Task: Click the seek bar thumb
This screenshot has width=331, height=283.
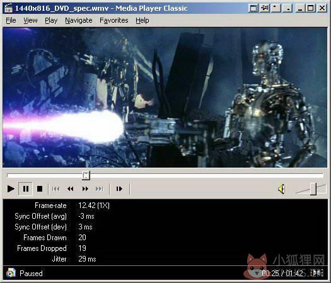Action: 86,175
